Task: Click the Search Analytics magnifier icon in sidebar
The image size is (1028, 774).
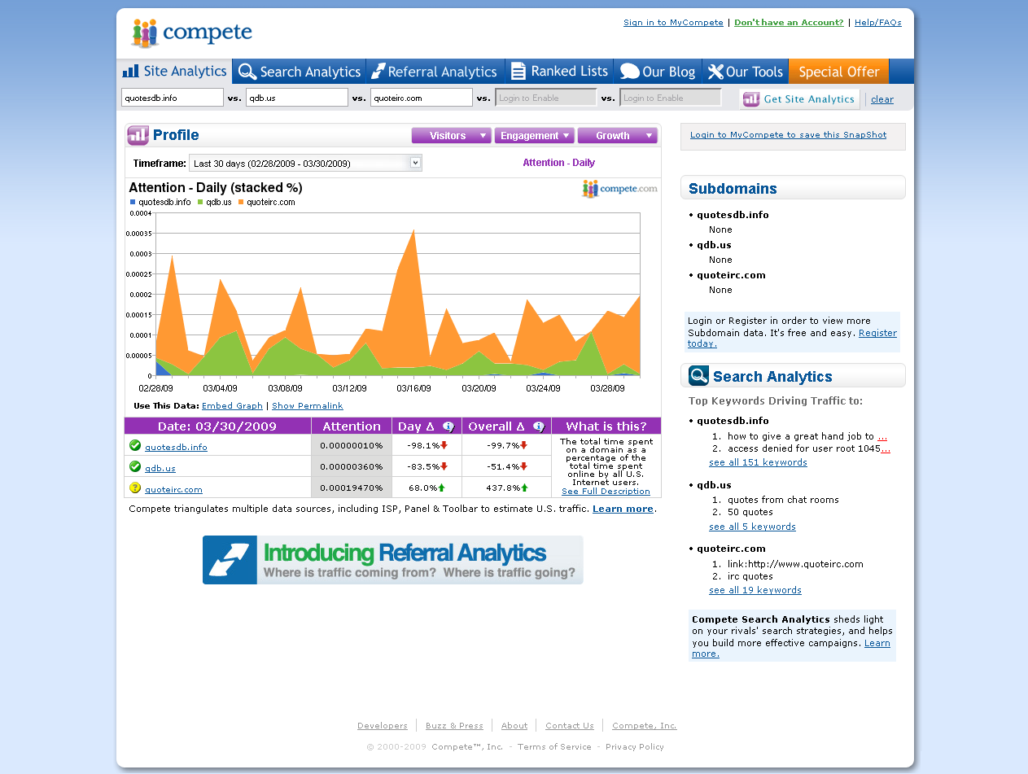Action: tap(698, 376)
